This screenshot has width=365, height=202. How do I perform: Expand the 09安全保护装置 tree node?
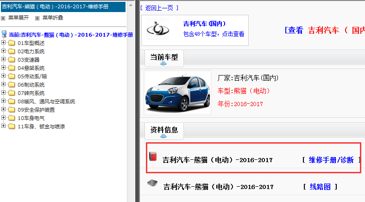(x=3, y=109)
